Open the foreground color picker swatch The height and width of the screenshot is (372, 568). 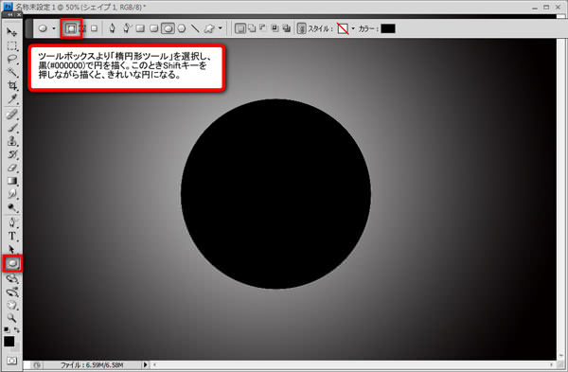pos(9,341)
